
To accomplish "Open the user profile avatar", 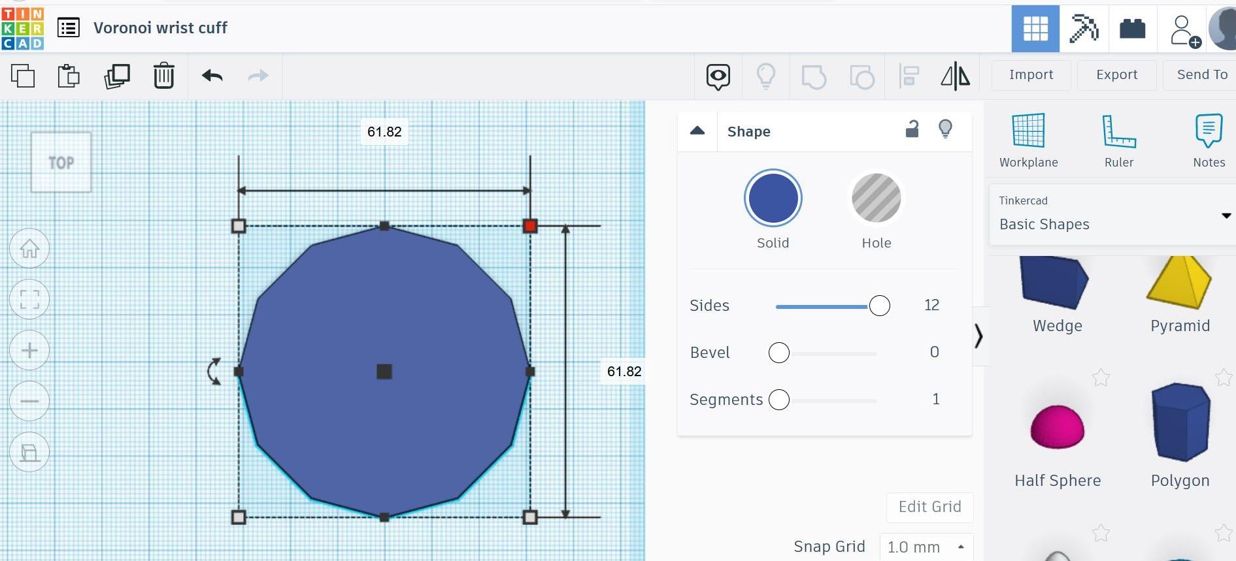I will (x=1222, y=29).
